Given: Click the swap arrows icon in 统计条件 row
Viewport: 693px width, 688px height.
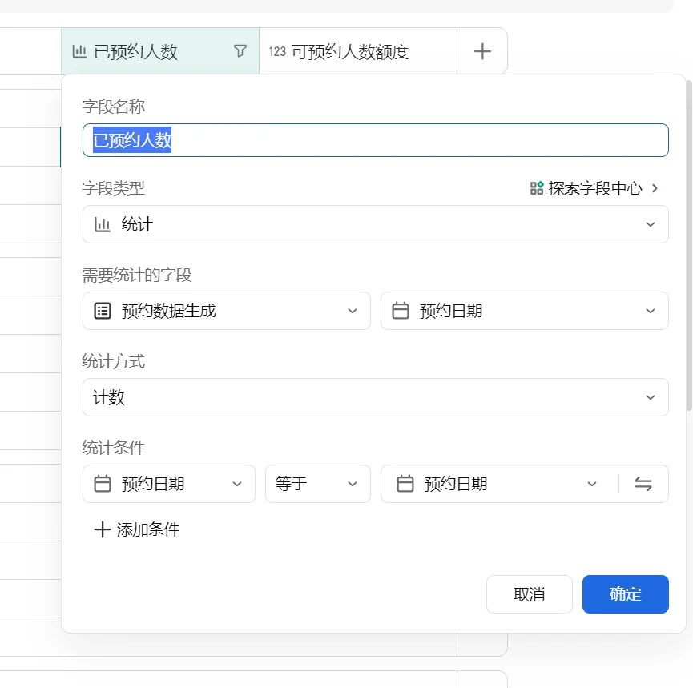Looking at the screenshot, I should coord(643,484).
